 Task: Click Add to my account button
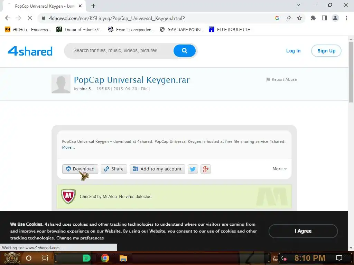click(157, 169)
